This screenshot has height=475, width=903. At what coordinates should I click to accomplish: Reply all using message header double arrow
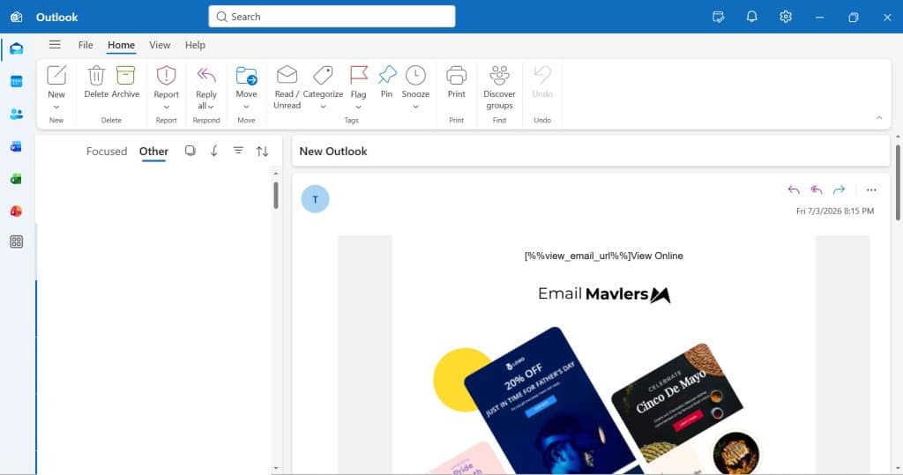tap(816, 190)
